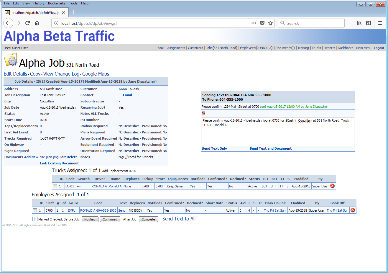Go to Assignments in navigation bar
The height and width of the screenshot is (273, 388).
[176, 48]
